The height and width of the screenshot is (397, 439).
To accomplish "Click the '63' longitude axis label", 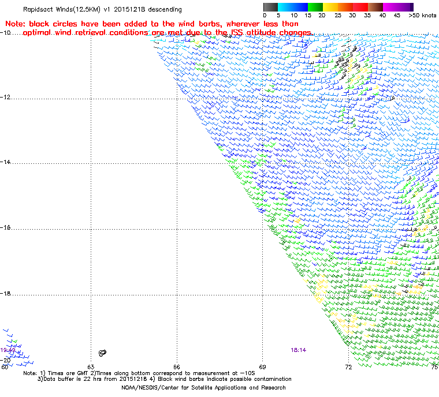I will [x=91, y=367].
